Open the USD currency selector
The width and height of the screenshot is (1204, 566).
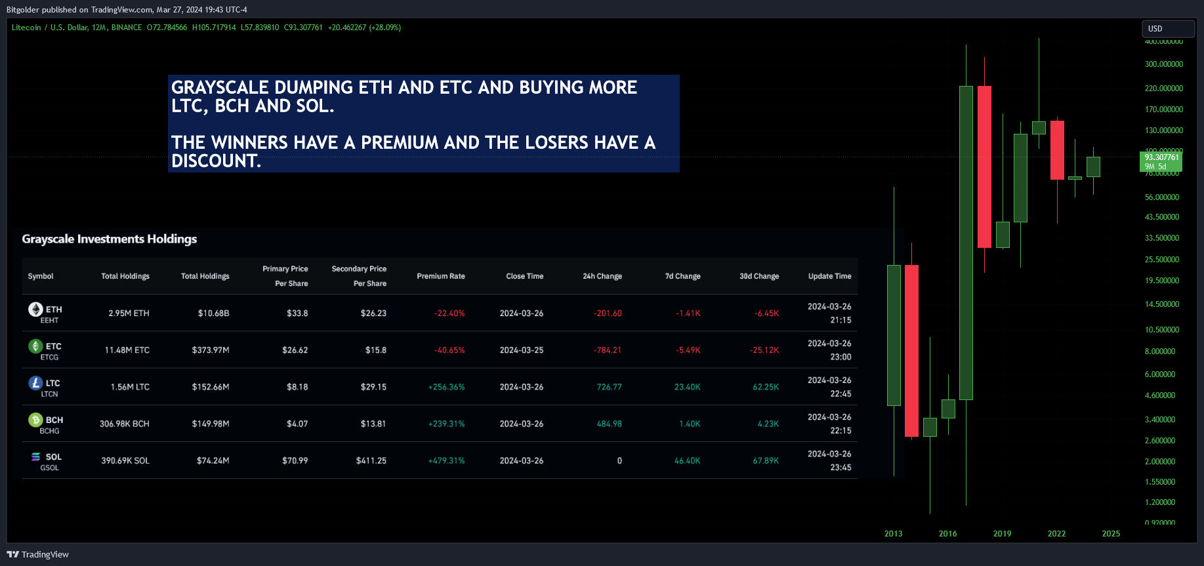[x=1168, y=29]
